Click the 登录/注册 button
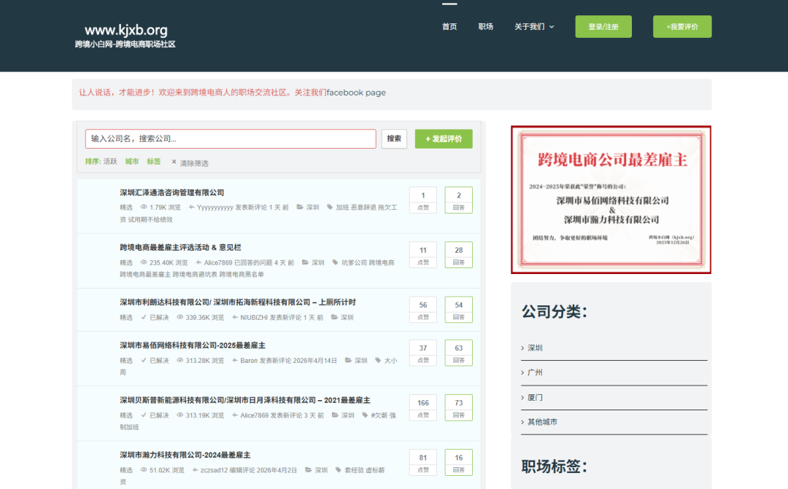 [x=603, y=26]
